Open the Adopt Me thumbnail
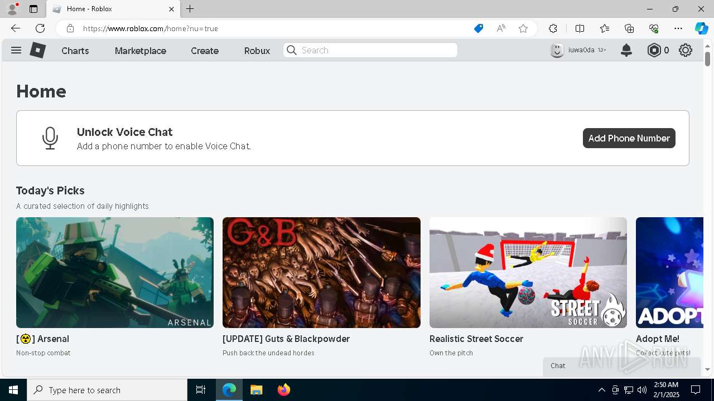This screenshot has width=714, height=401. click(x=669, y=272)
